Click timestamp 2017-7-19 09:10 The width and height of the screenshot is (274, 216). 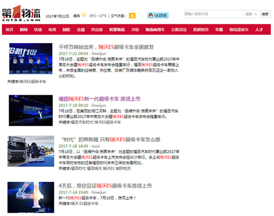point(73,105)
